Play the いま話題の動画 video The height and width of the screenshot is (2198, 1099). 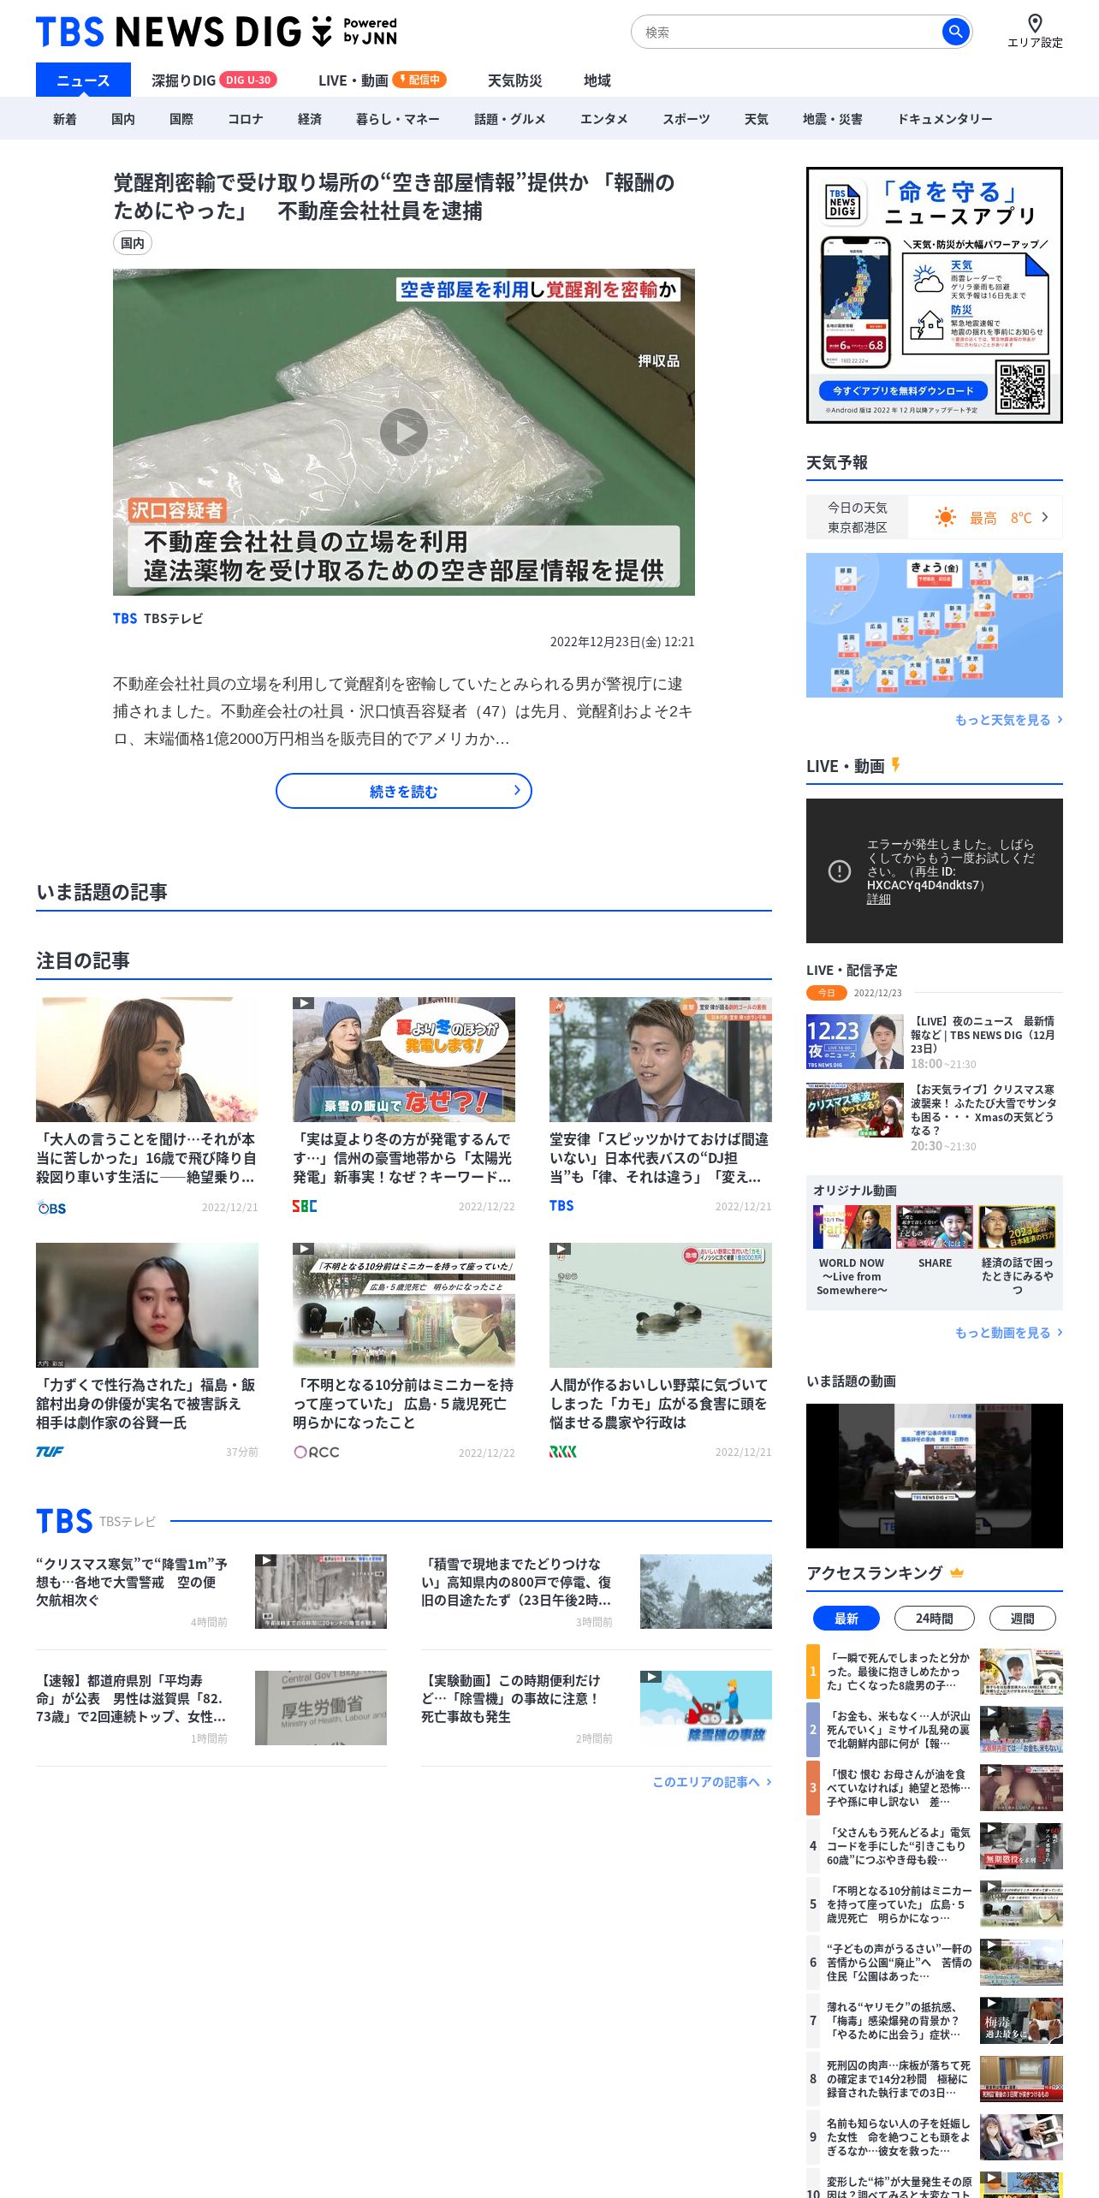[x=935, y=1476]
